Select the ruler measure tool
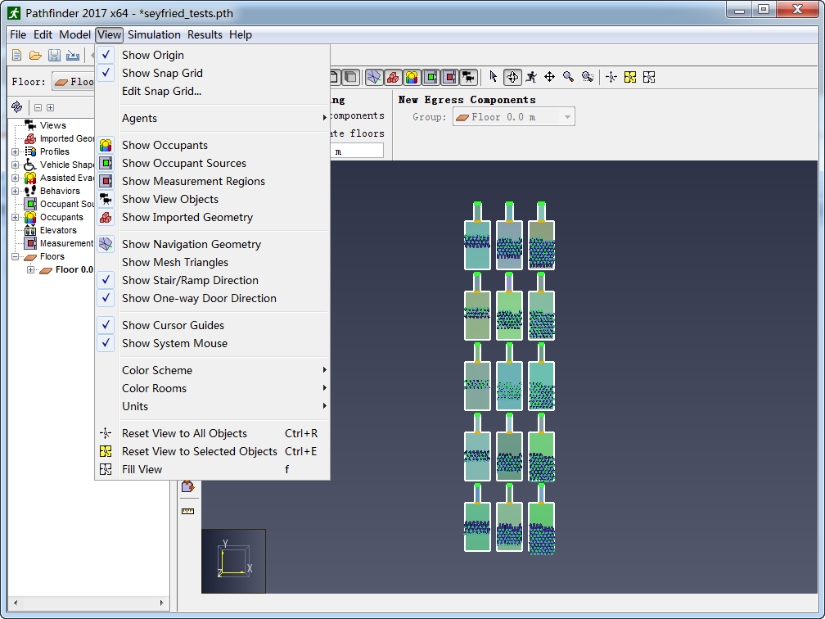825x619 pixels. [188, 511]
